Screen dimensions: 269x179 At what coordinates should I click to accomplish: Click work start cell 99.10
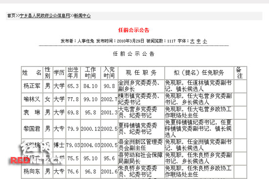(x=90, y=99)
